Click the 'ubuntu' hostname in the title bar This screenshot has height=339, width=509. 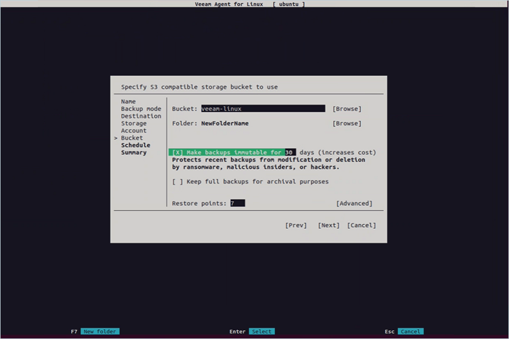coord(288,4)
